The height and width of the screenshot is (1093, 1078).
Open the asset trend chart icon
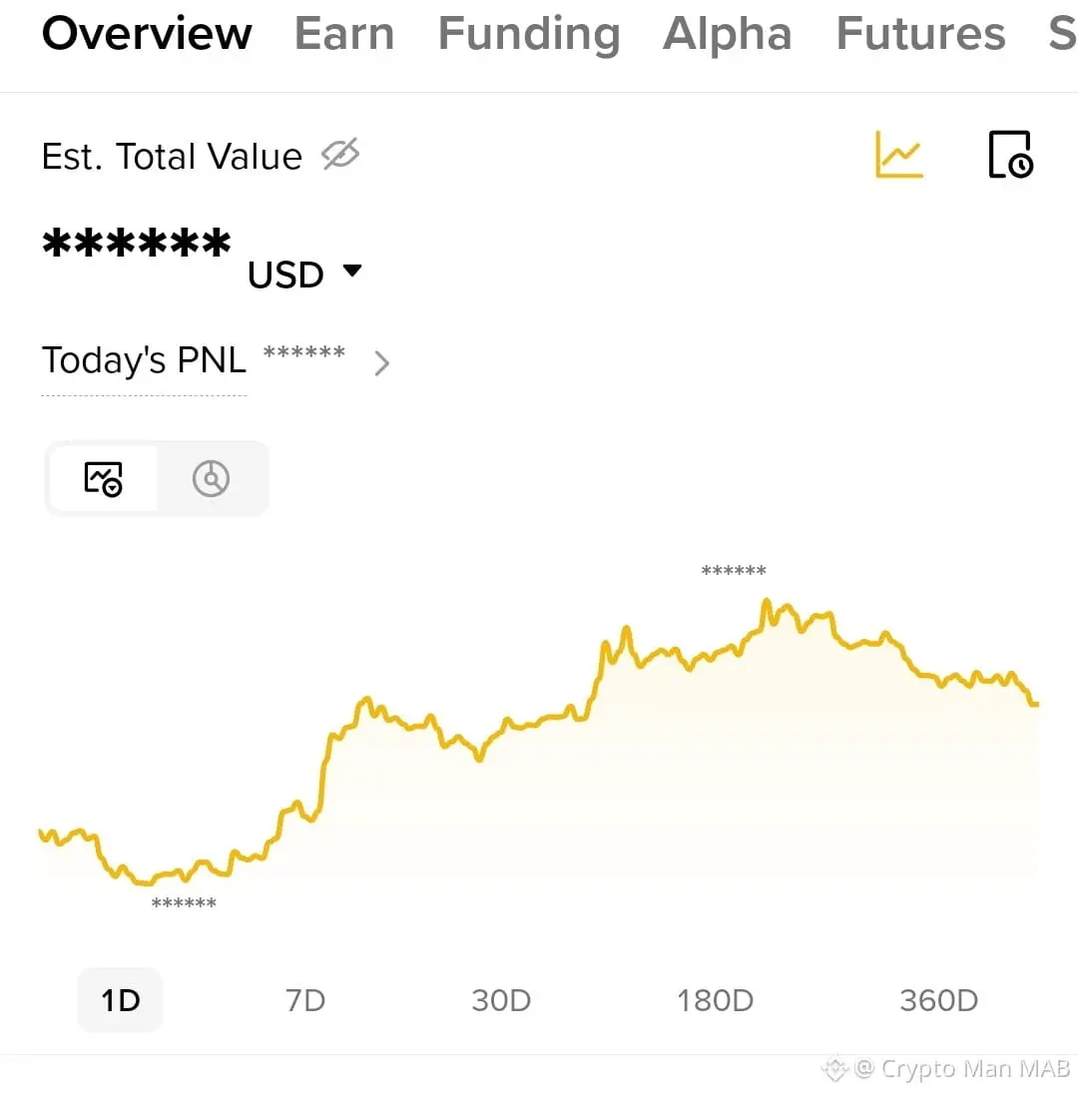coord(899,155)
